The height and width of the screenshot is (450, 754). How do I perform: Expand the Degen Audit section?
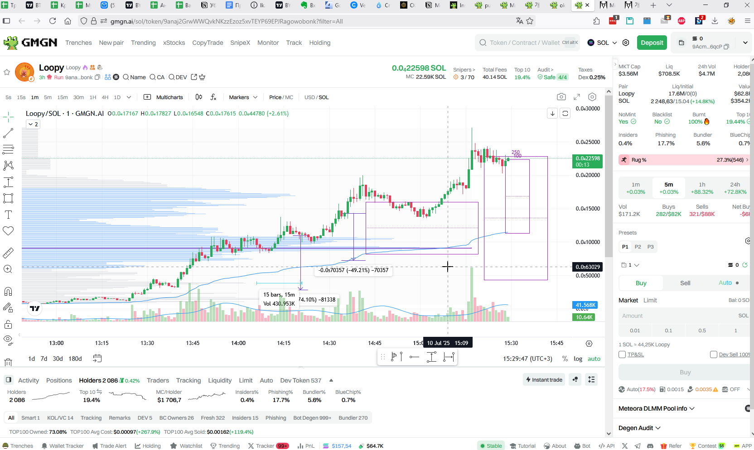pos(639,428)
